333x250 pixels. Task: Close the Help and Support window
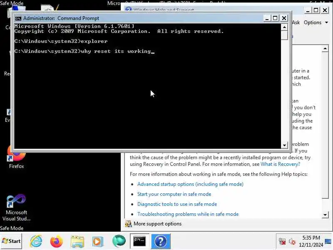(325, 10)
